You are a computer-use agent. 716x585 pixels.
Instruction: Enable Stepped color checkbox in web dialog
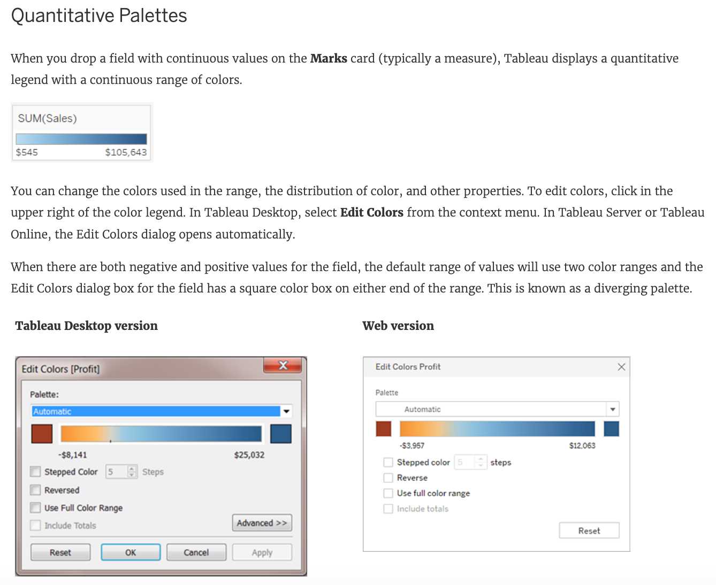[x=389, y=463]
